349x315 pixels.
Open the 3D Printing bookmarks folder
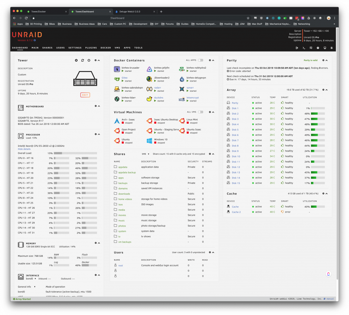34,24
